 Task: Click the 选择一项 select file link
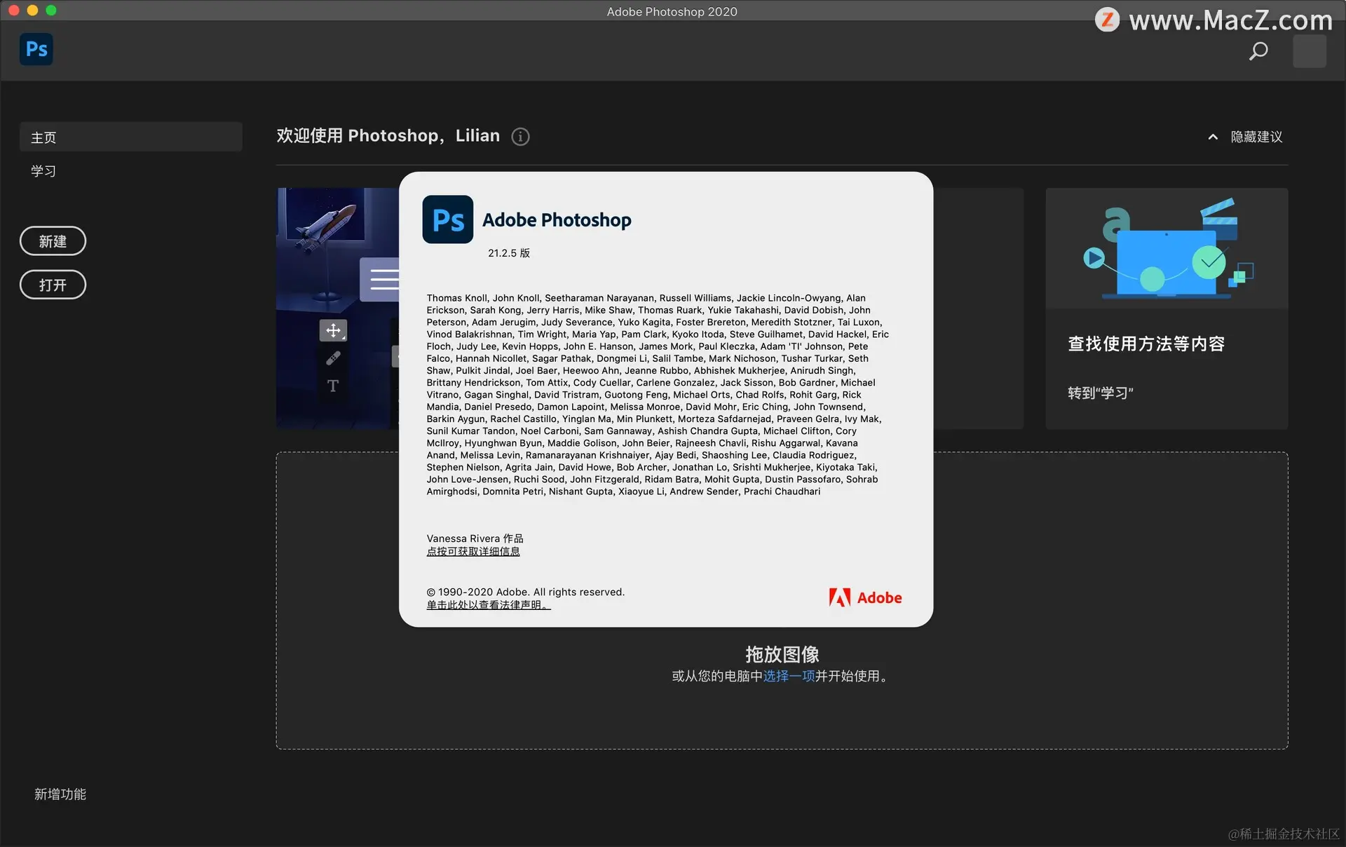tap(789, 676)
